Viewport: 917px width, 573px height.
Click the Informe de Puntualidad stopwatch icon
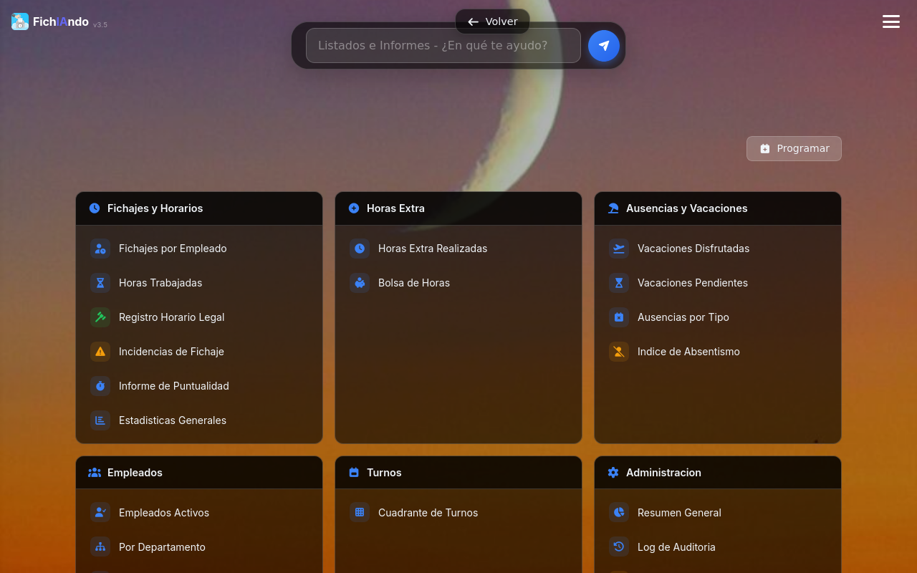100,386
